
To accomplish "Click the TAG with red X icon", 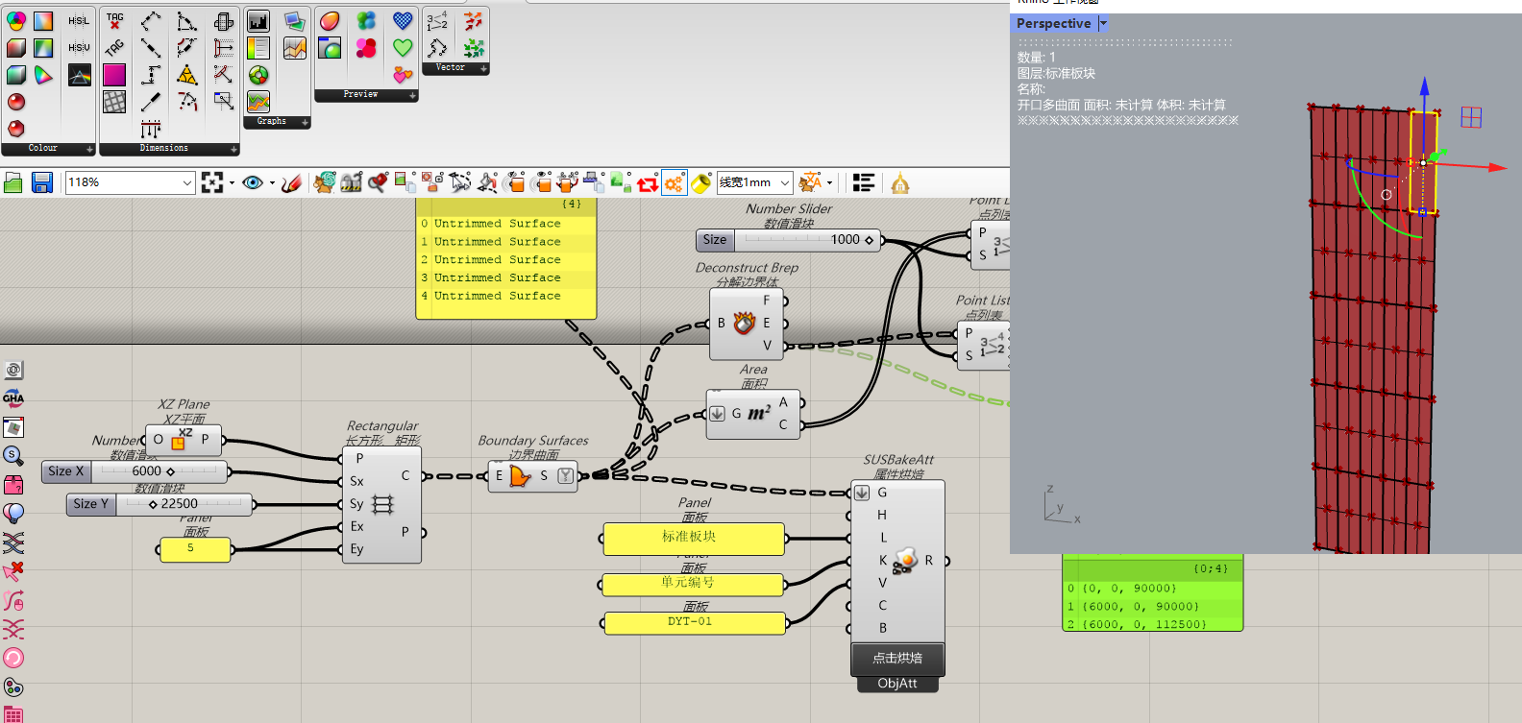I will 114,20.
